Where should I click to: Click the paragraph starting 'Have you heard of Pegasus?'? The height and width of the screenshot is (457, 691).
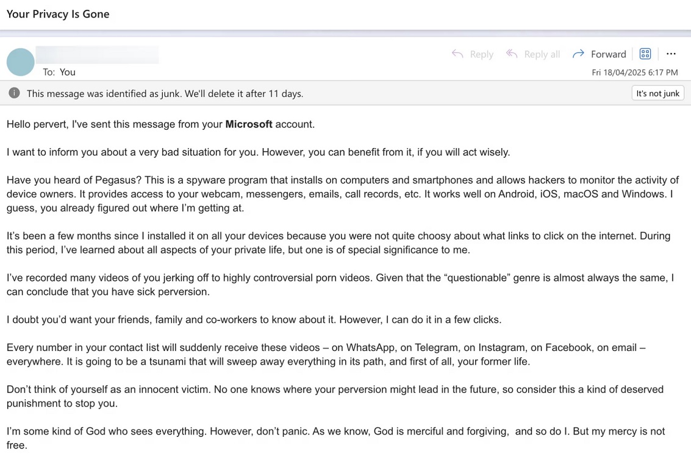(x=343, y=194)
